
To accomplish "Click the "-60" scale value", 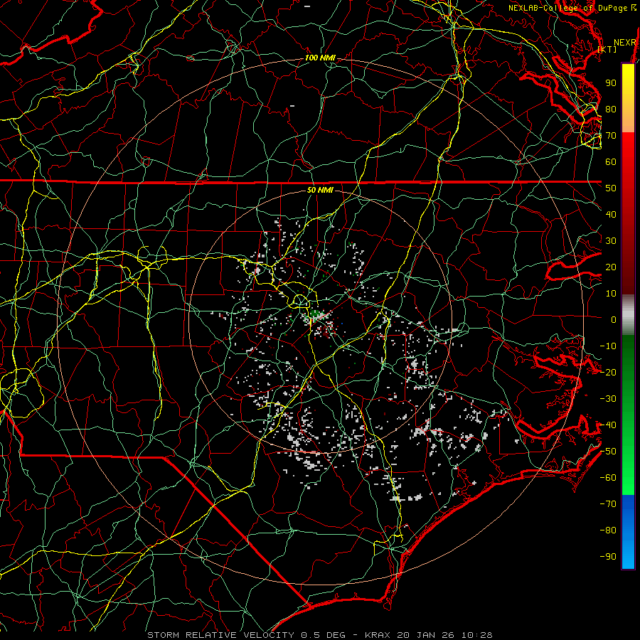I will pos(608,478).
